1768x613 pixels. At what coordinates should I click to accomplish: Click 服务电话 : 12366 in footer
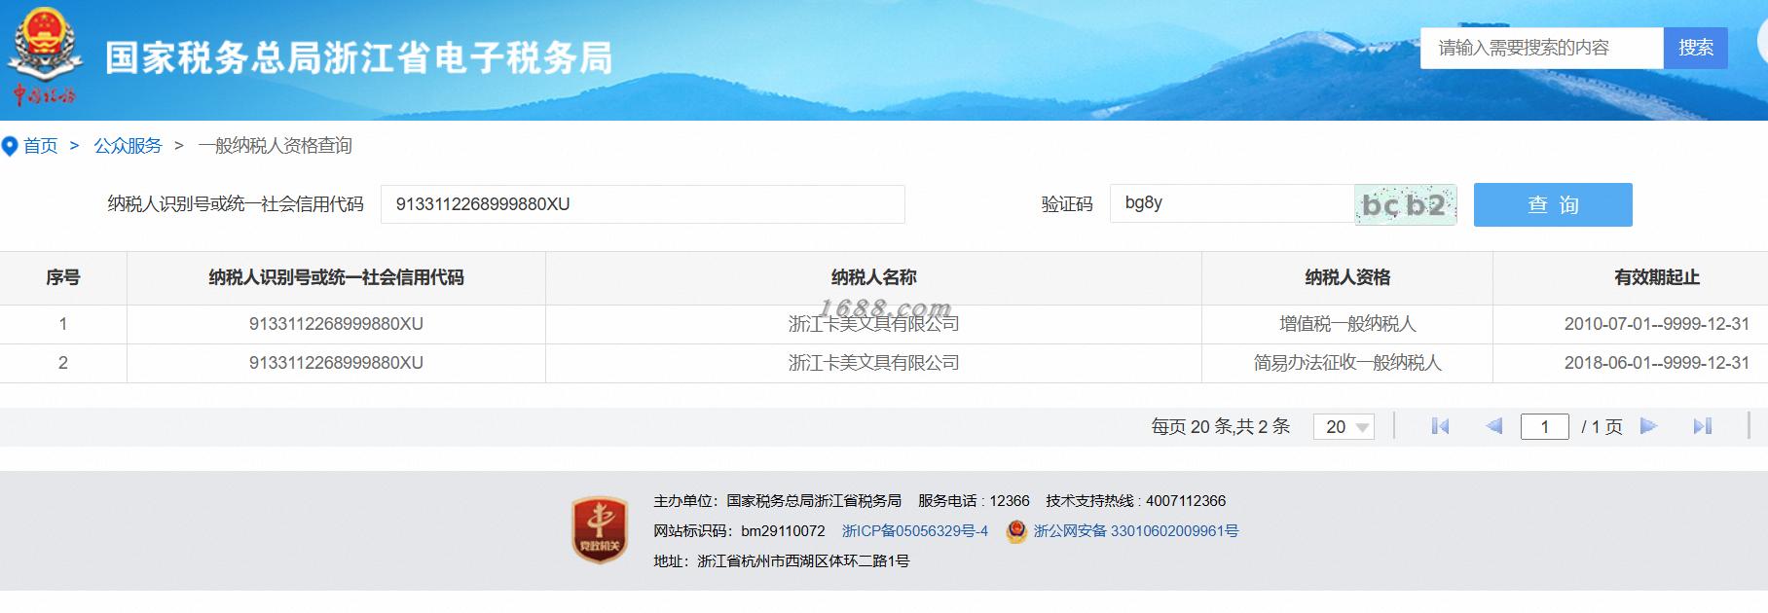[x=974, y=501]
